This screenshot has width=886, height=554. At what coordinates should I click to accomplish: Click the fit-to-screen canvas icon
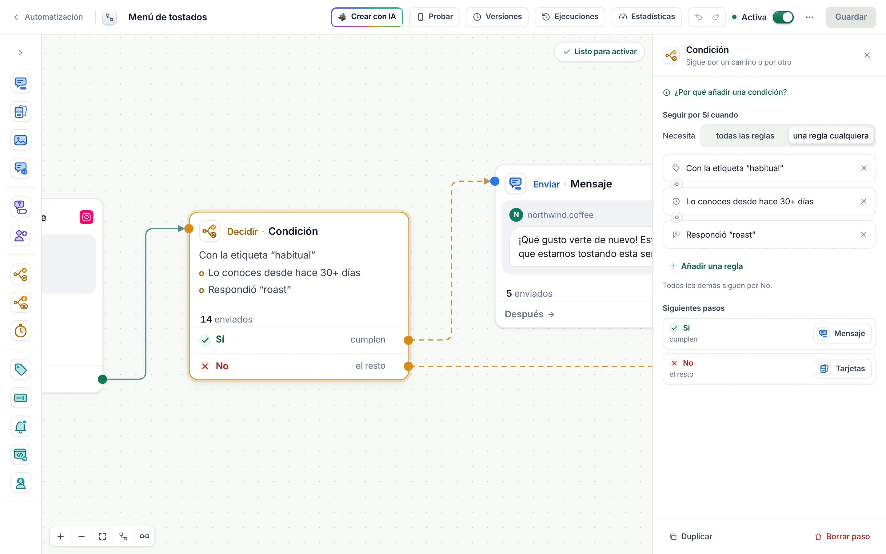tap(102, 536)
